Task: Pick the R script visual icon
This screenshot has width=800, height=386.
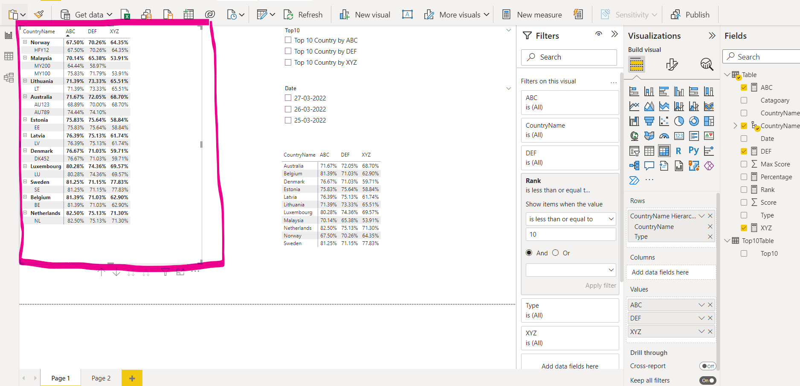Action: coord(678,151)
